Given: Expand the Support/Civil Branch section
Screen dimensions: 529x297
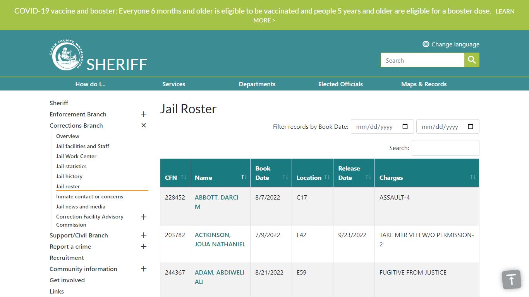Looking at the screenshot, I should [144, 235].
